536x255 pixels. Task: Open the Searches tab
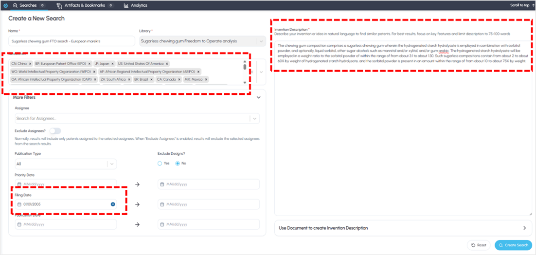tap(28, 5)
